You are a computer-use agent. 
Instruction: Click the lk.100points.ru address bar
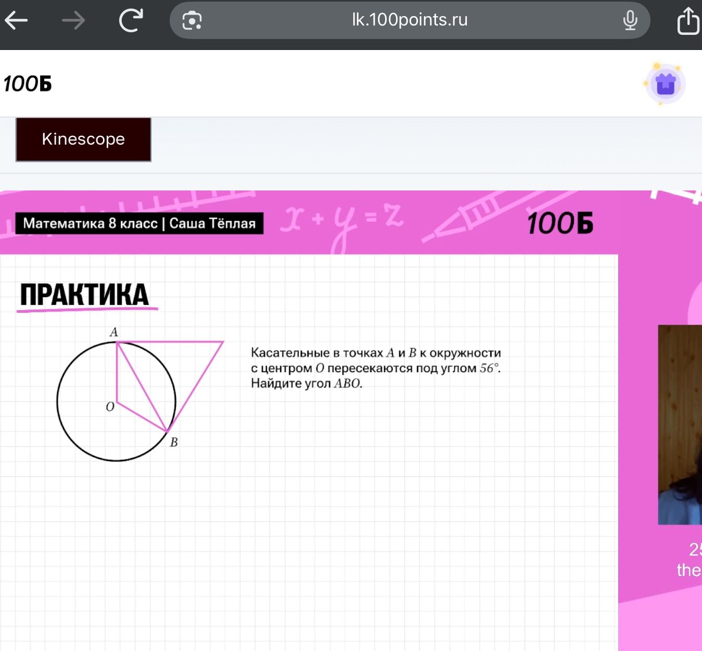click(410, 20)
